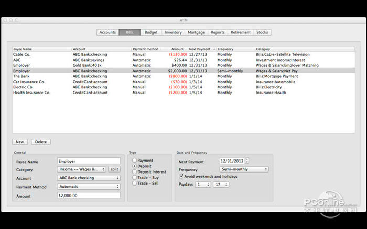Select the Car Insurance Co. row

(x=183, y=82)
